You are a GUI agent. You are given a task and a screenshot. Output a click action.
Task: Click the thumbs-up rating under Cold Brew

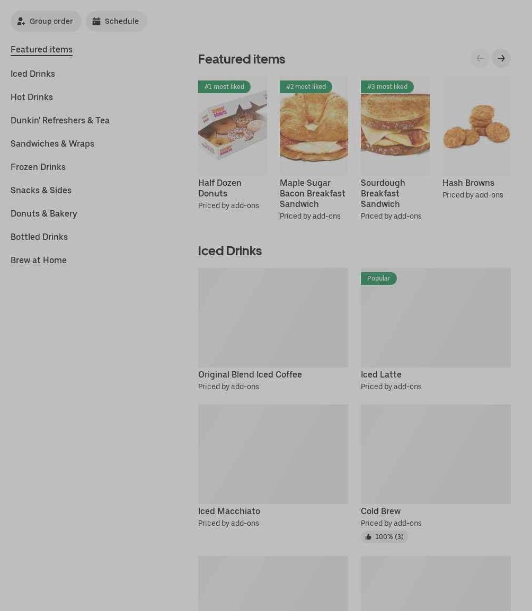(384, 536)
